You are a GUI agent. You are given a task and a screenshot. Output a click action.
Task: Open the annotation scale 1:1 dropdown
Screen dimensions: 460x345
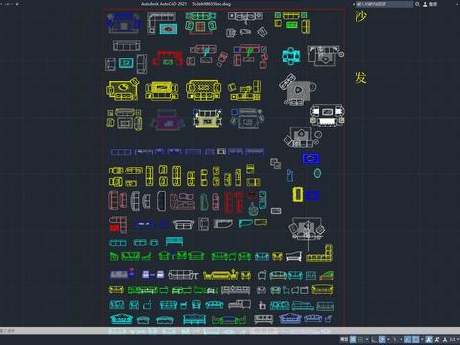pyautogui.click(x=454, y=339)
